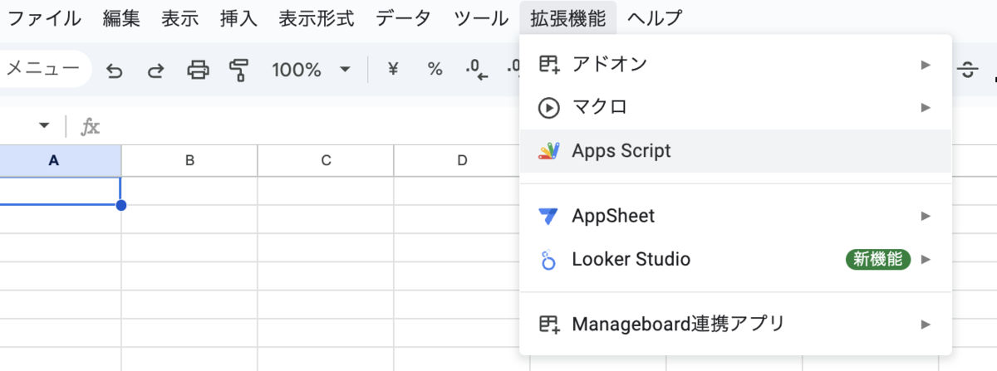Select column B header

pyautogui.click(x=189, y=161)
